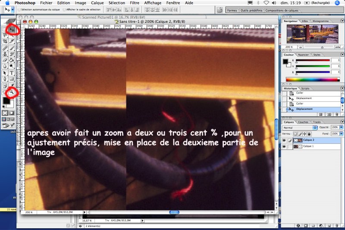Click the color spectrum ramp in Couleur panel
Screen dimensions: 345x230
(x=313, y=80)
